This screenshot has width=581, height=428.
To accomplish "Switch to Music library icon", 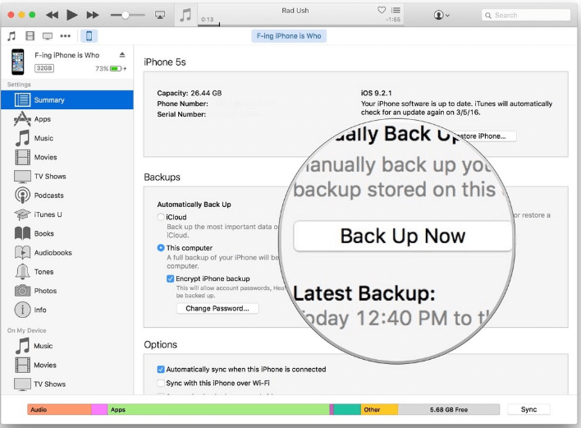I will 11,36.
